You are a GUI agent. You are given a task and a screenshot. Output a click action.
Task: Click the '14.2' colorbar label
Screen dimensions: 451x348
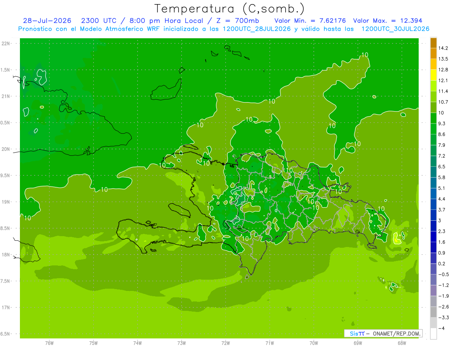click(443, 48)
